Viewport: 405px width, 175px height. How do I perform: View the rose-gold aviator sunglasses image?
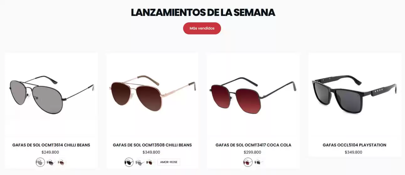152,94
